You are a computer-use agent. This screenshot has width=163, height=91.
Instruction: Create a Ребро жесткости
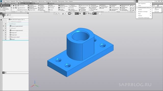51,6
